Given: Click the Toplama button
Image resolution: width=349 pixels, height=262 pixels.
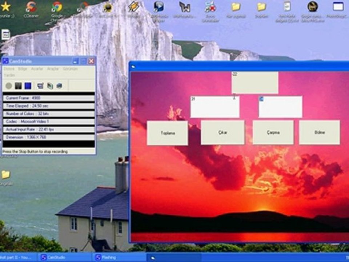Looking at the screenshot, I should pyautogui.click(x=167, y=133).
